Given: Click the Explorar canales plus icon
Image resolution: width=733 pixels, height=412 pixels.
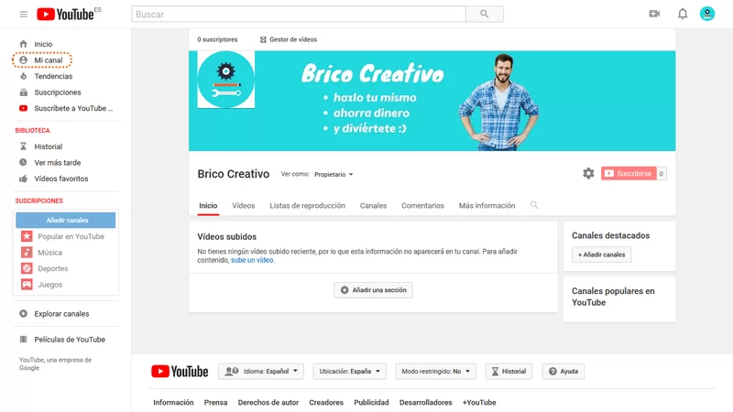Looking at the screenshot, I should coord(24,314).
